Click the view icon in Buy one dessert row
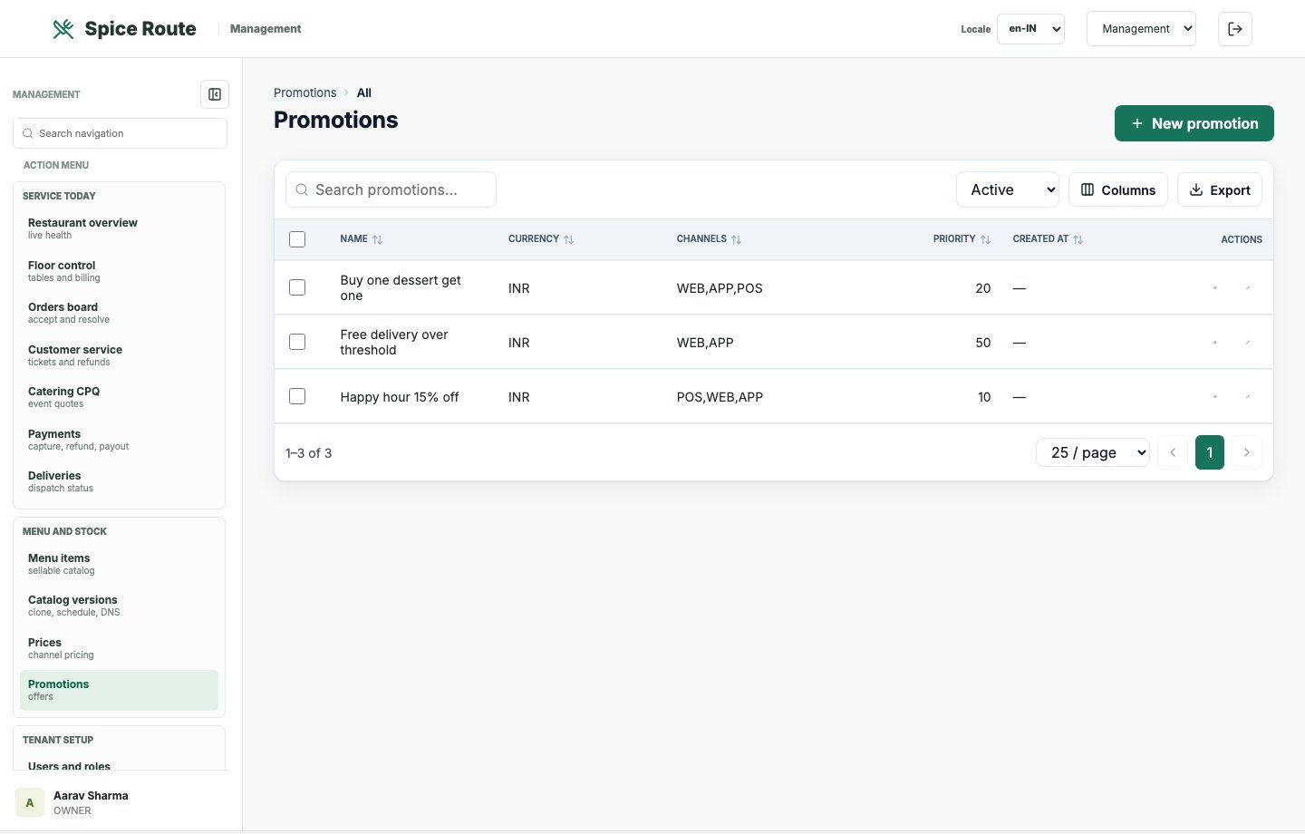 pyautogui.click(x=1215, y=288)
